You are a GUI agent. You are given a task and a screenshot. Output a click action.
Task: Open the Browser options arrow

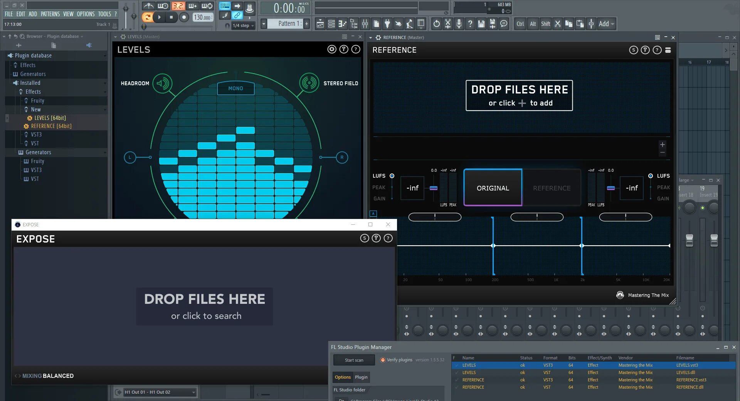point(4,36)
